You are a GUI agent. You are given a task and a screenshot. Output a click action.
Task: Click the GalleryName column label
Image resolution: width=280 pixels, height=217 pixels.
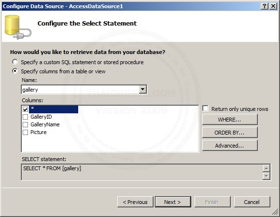(x=45, y=124)
